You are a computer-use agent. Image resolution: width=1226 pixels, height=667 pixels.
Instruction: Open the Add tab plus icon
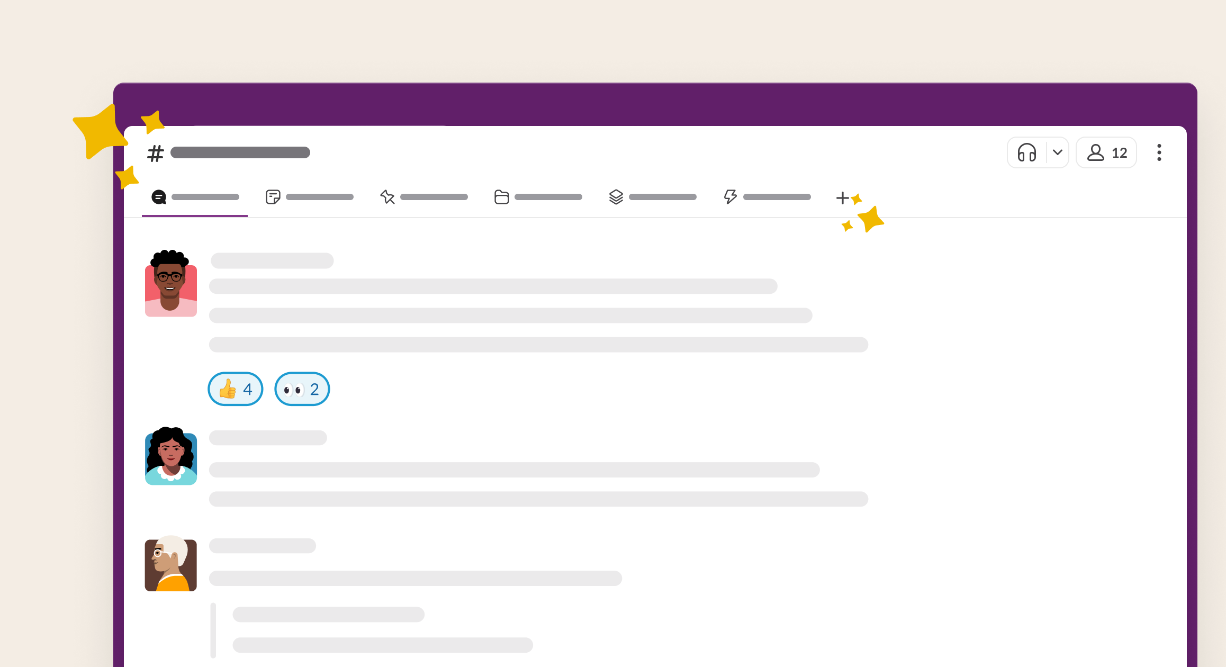(x=843, y=198)
